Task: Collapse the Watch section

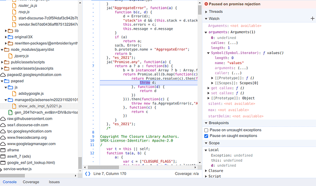Action: point(206,19)
